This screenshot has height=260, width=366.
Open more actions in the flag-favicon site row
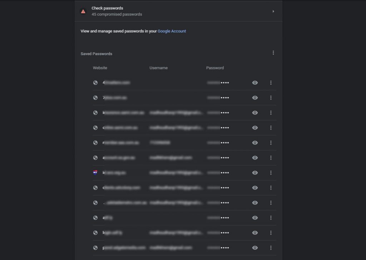pos(271,173)
